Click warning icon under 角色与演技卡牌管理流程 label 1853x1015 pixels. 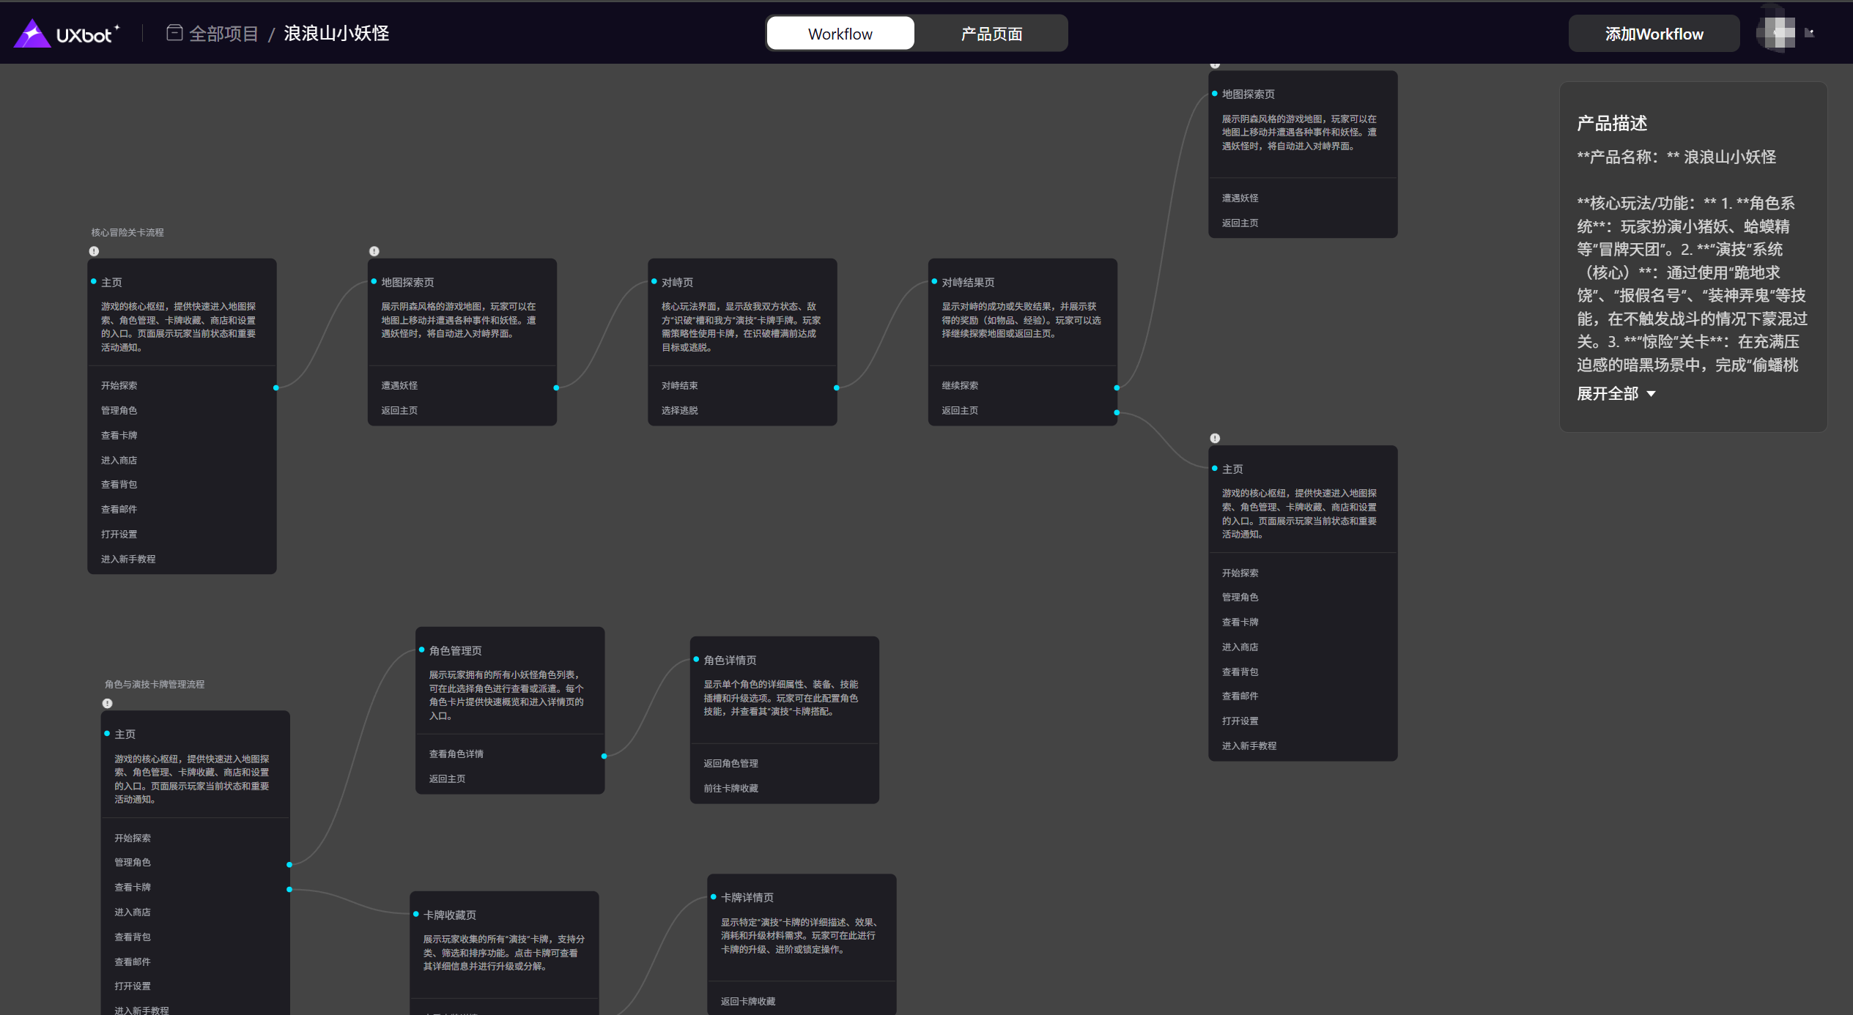pos(107,703)
